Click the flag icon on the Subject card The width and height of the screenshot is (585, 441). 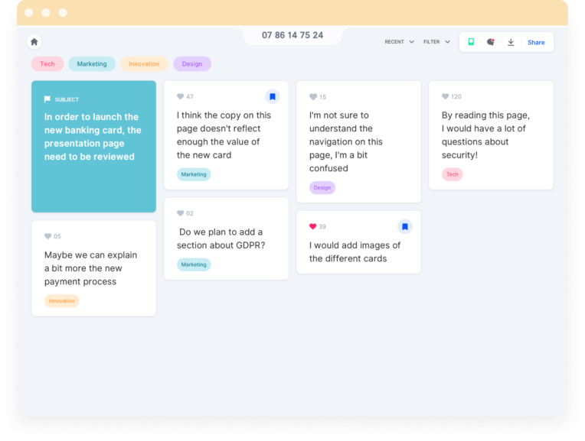click(47, 99)
